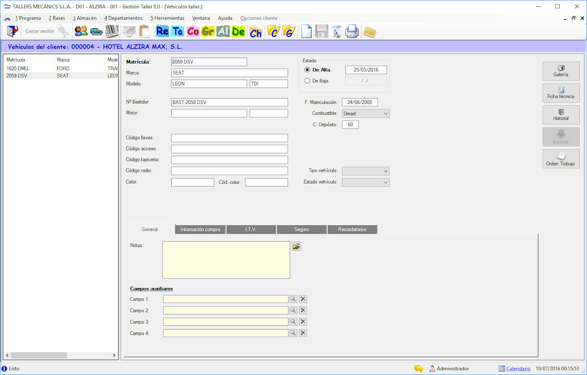Click the yellow folder icon after printer
587x375 pixels.
pos(370,32)
